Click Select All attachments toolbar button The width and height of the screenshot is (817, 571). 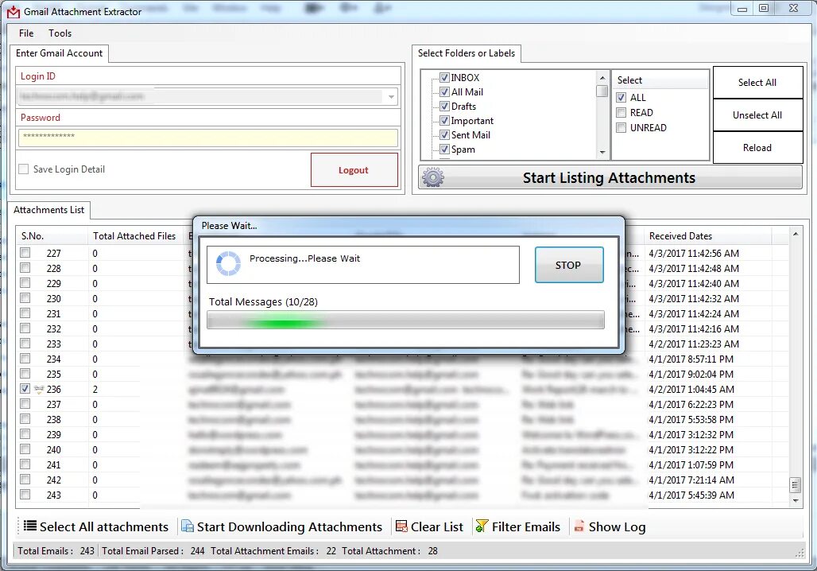(x=96, y=526)
